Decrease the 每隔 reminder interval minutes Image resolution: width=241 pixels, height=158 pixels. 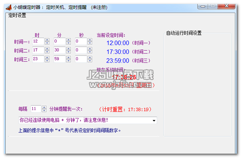[44, 110]
